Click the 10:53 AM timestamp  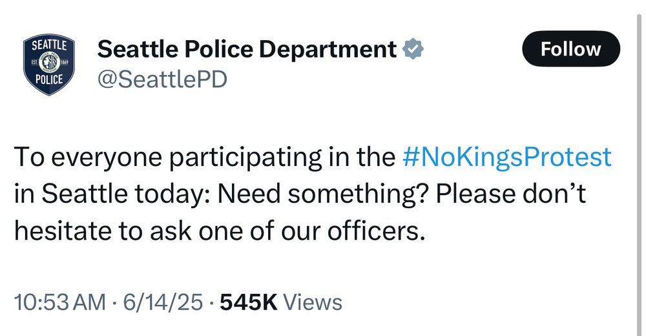click(x=60, y=302)
